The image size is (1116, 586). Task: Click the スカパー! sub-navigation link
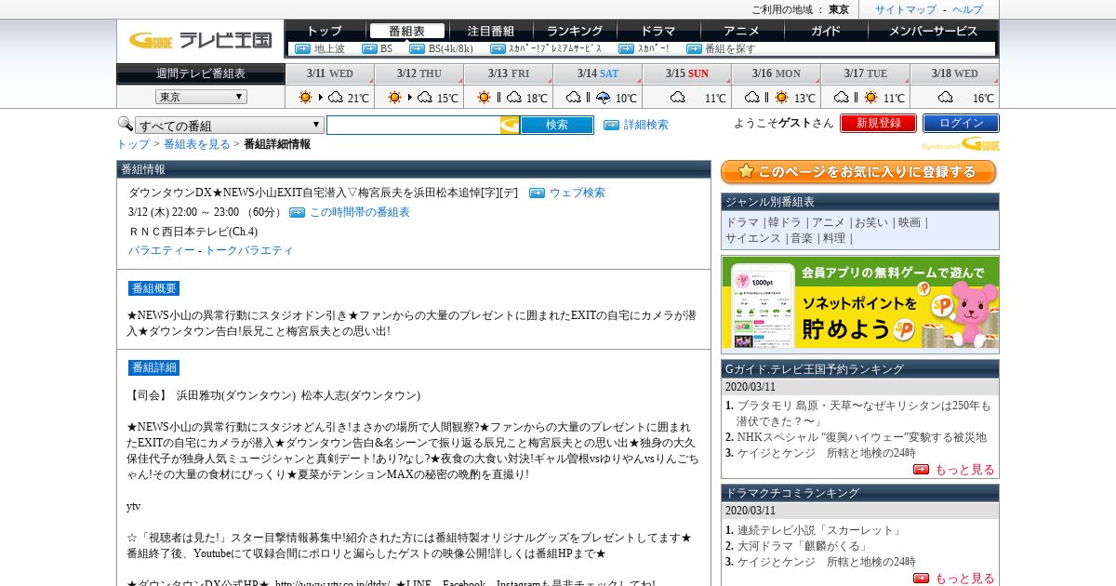click(653, 48)
